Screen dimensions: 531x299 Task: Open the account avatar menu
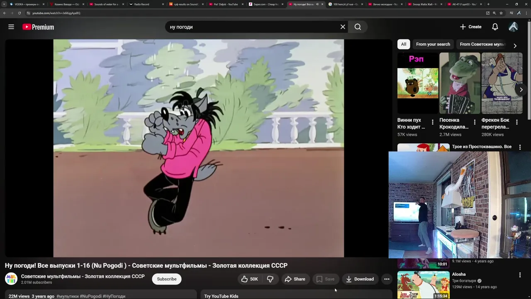pyautogui.click(x=513, y=27)
